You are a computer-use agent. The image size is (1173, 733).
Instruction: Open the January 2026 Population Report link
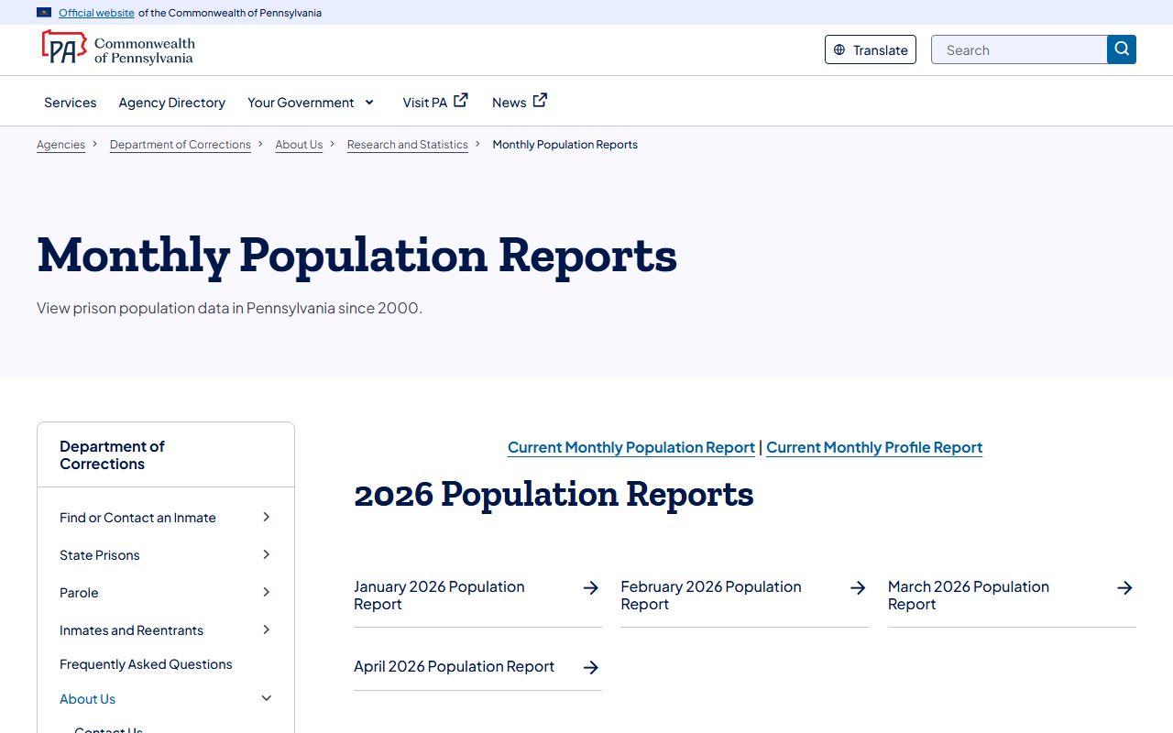click(440, 596)
